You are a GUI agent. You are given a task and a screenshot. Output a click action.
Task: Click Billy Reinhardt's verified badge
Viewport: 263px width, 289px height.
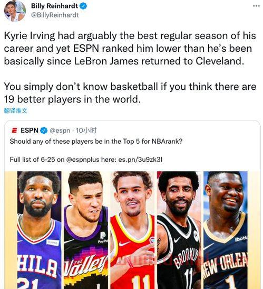click(x=83, y=6)
